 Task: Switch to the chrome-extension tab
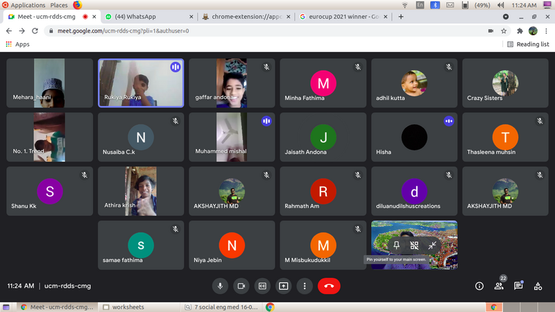click(x=246, y=17)
